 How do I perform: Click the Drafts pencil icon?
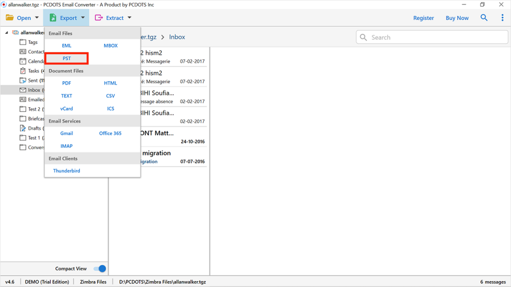(x=23, y=128)
